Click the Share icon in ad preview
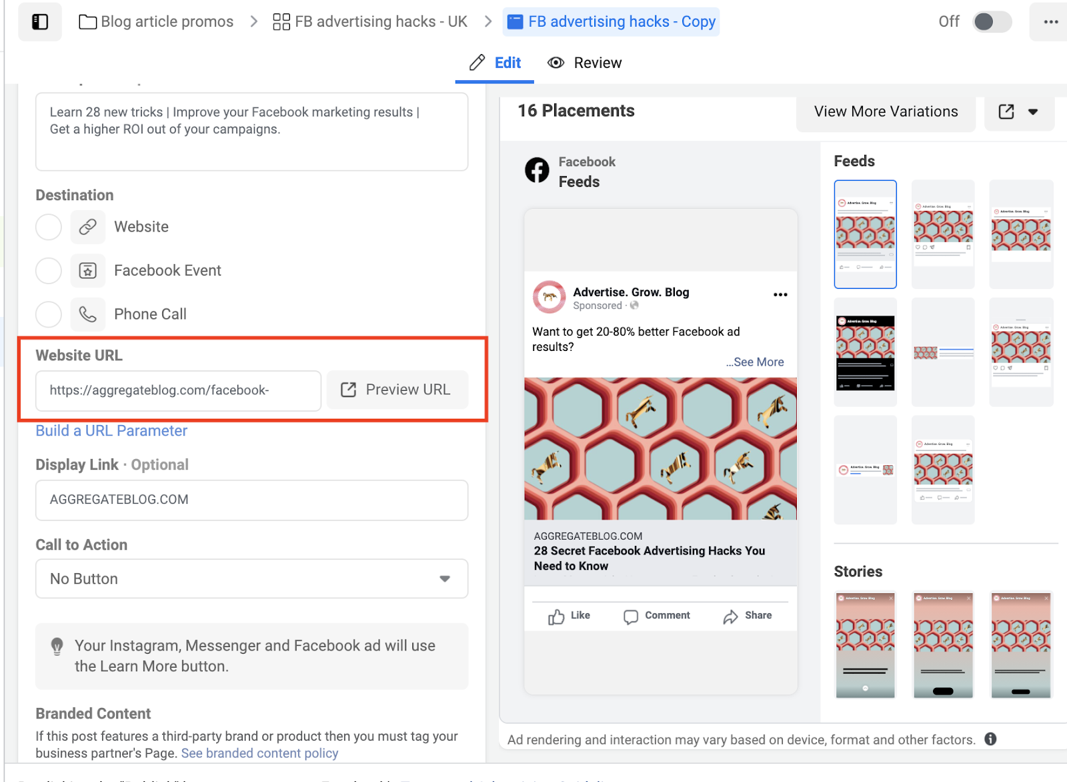The height and width of the screenshot is (782, 1067). coord(730,617)
